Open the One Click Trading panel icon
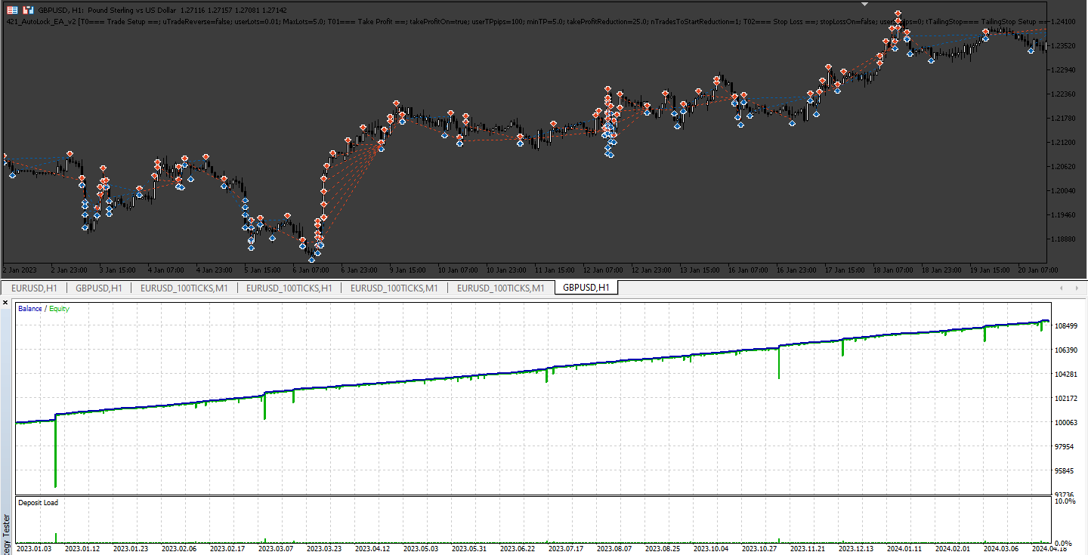Screen dimensions: 1088x555 tap(12, 11)
